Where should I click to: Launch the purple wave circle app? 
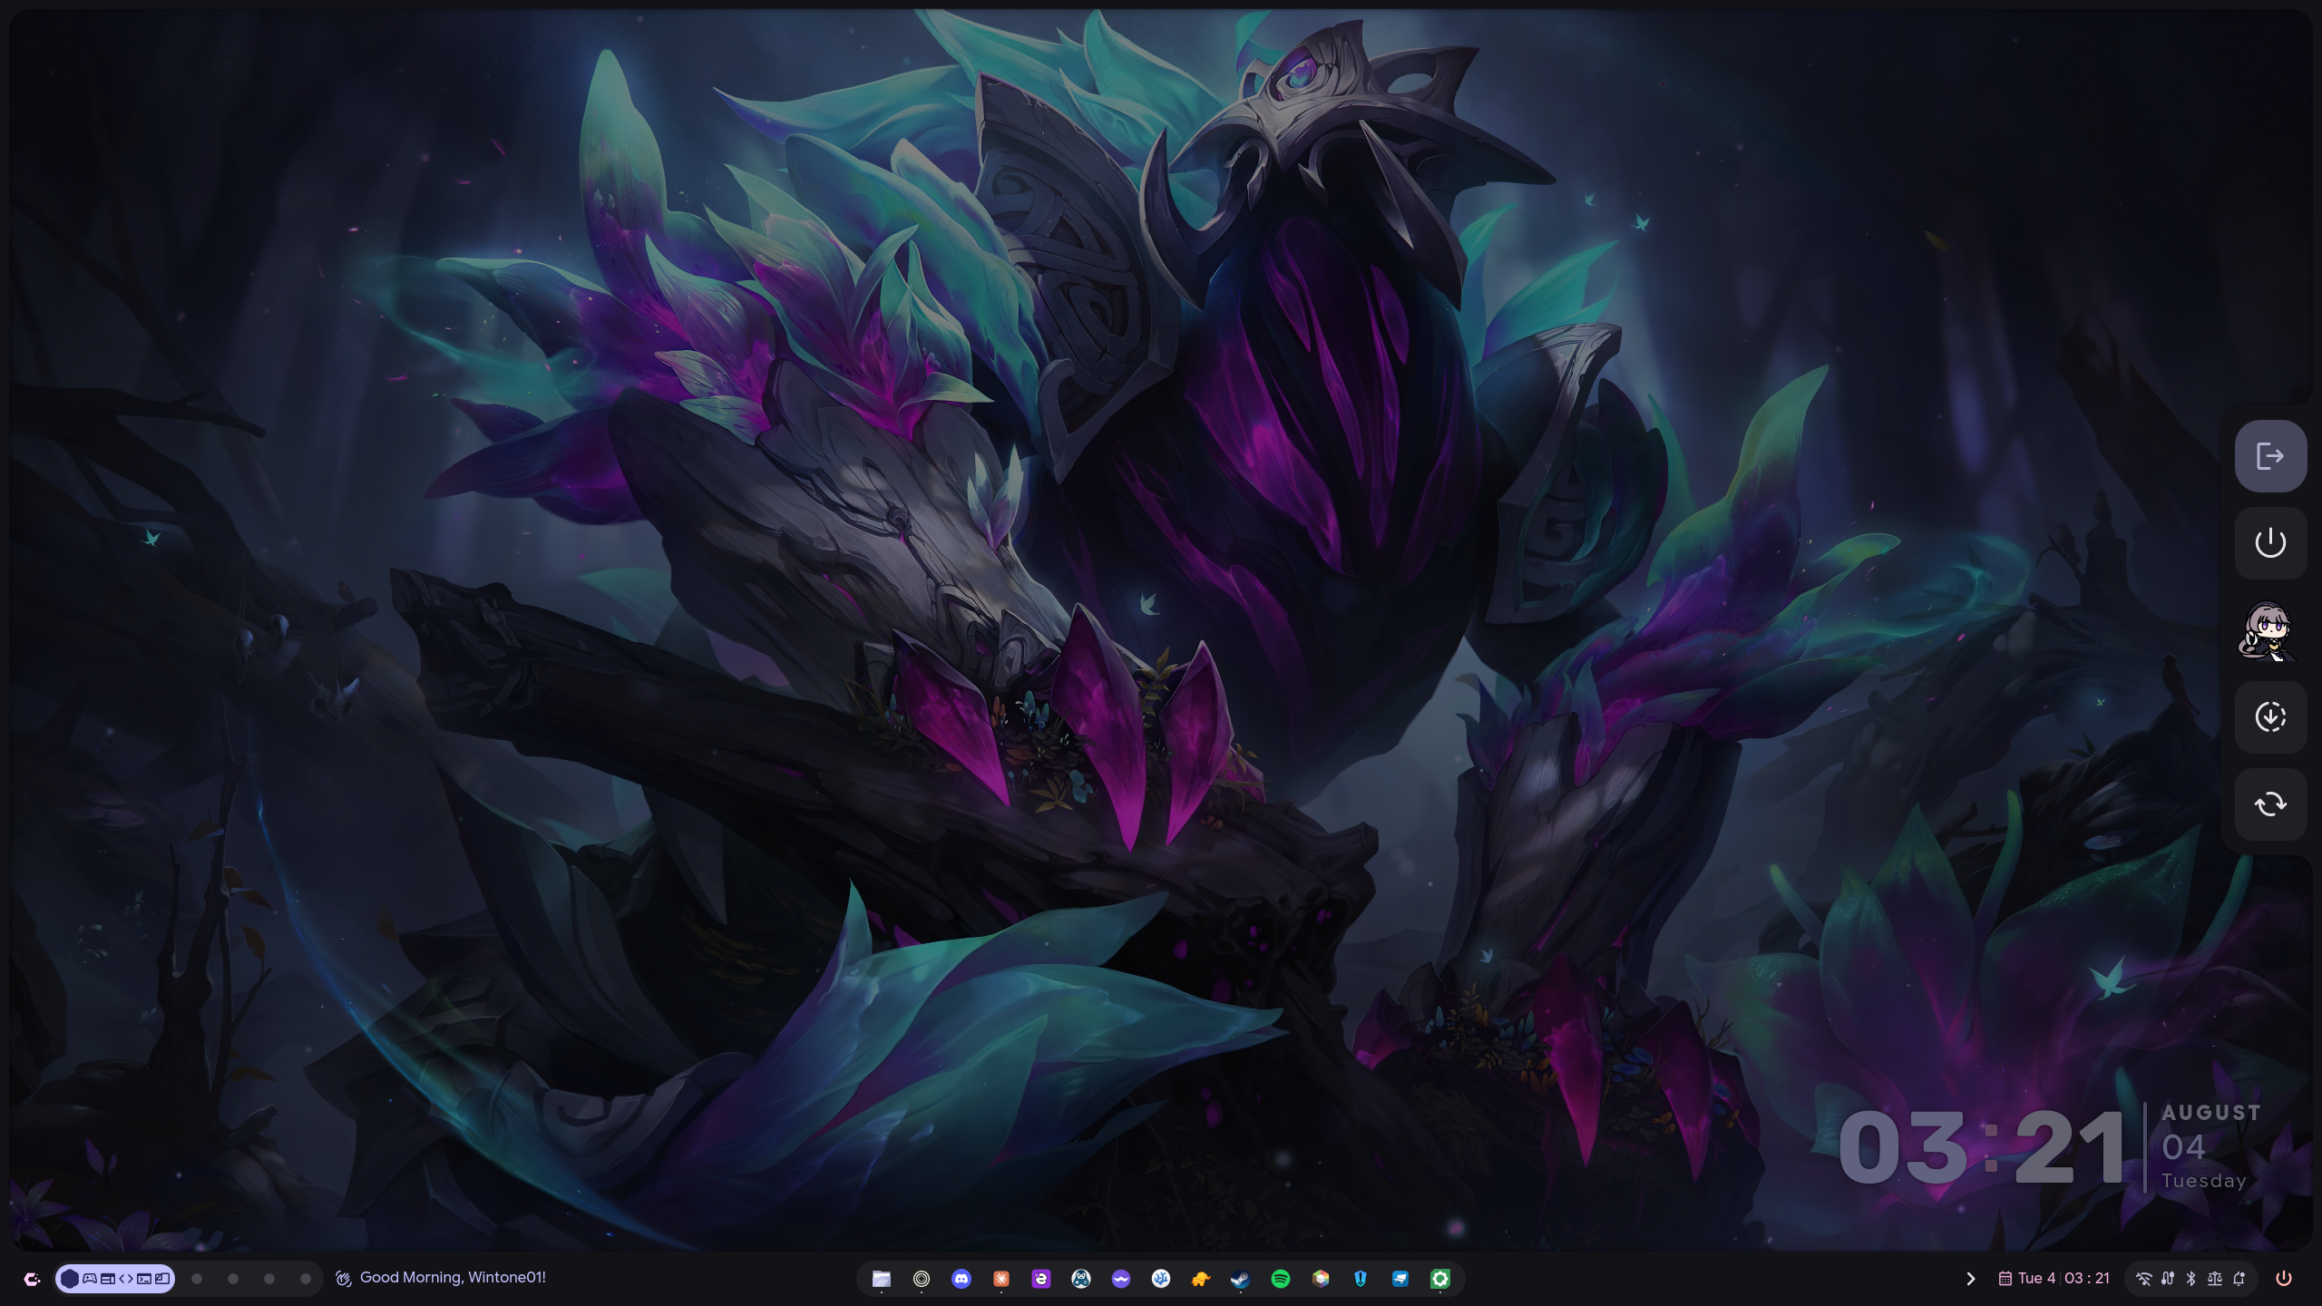pyautogui.click(x=1121, y=1279)
